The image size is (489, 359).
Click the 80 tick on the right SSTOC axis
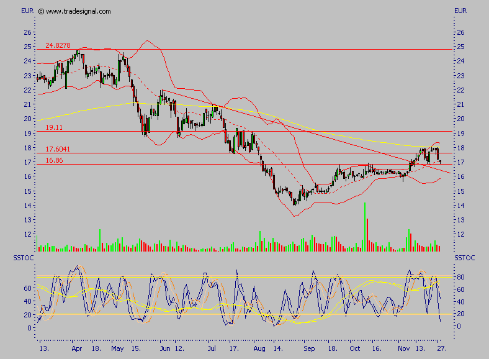[x=460, y=277]
